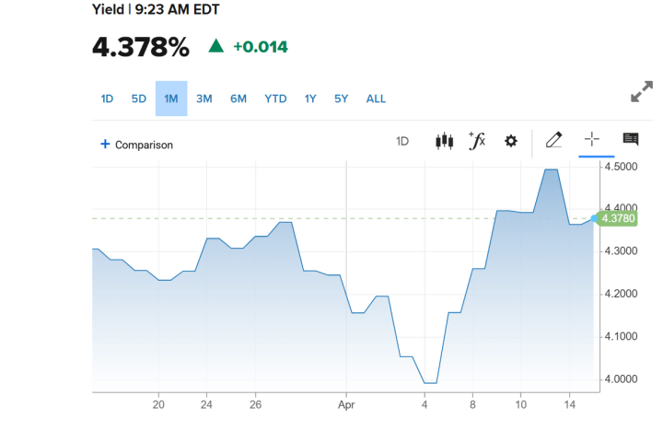Add a Comparison with plus icon
663x442 pixels.
pos(136,145)
